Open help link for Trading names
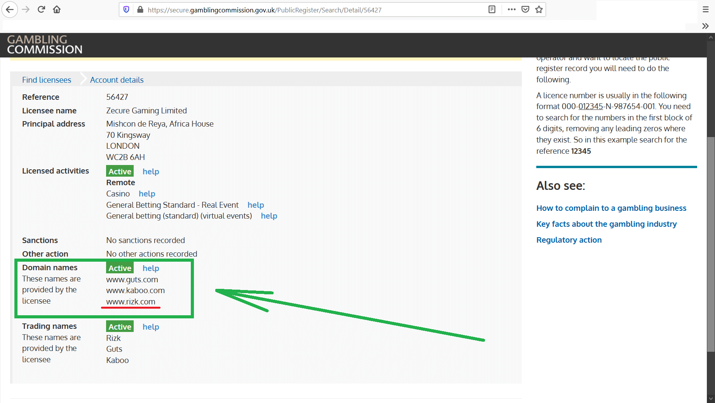 pyautogui.click(x=151, y=327)
